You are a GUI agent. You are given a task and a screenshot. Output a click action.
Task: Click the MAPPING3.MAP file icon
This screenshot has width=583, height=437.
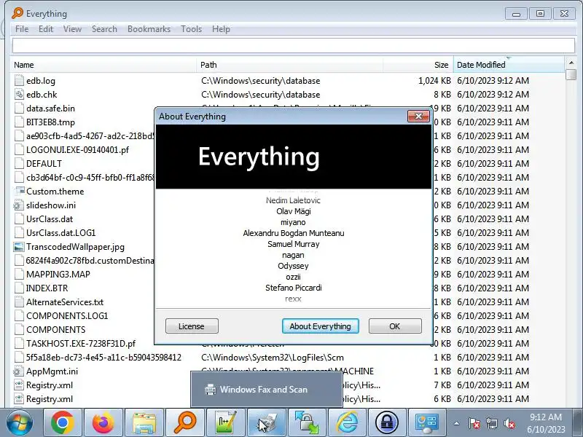point(19,275)
